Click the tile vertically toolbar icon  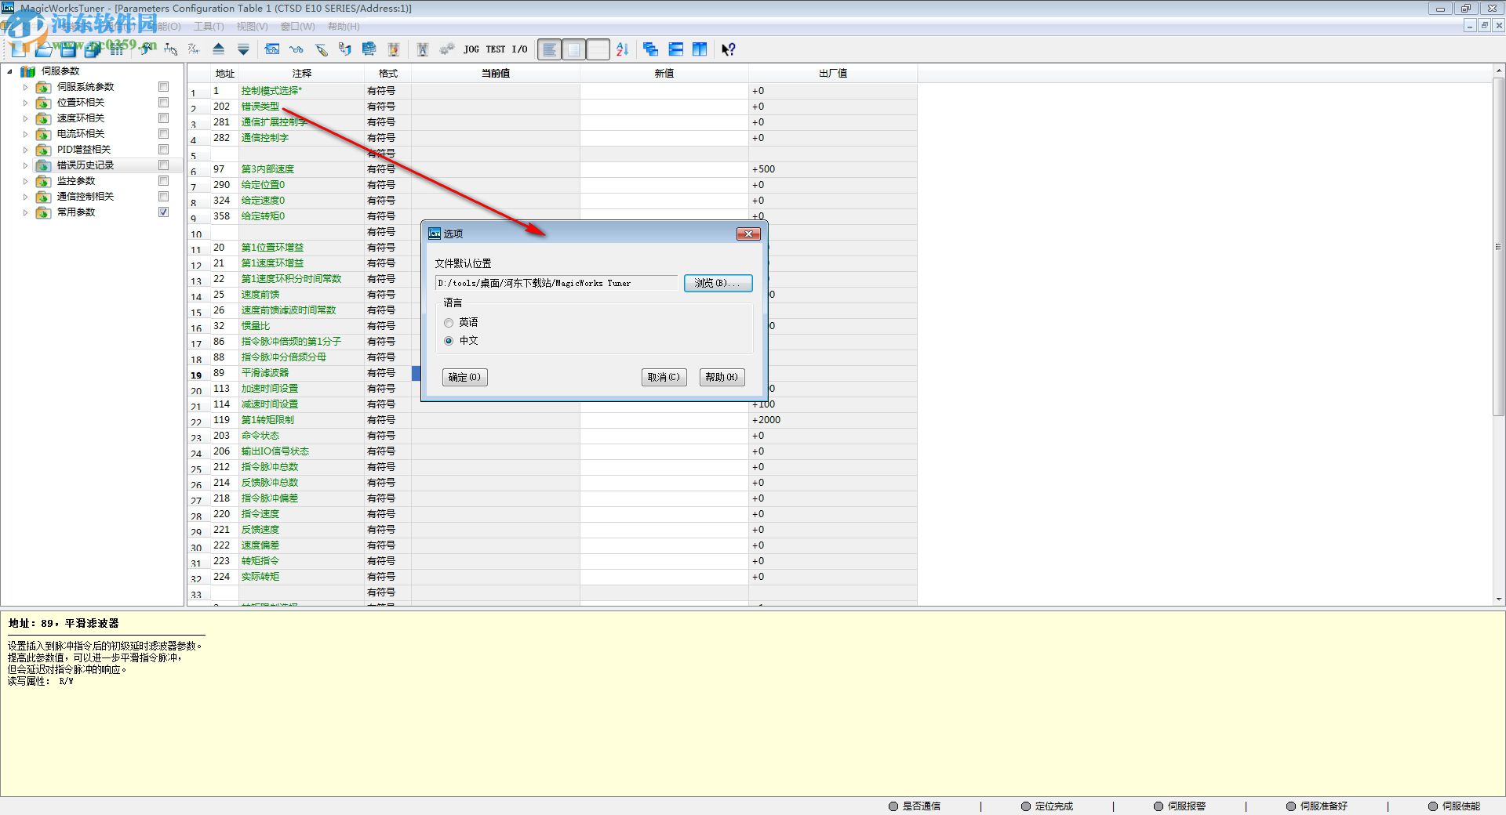(x=700, y=49)
